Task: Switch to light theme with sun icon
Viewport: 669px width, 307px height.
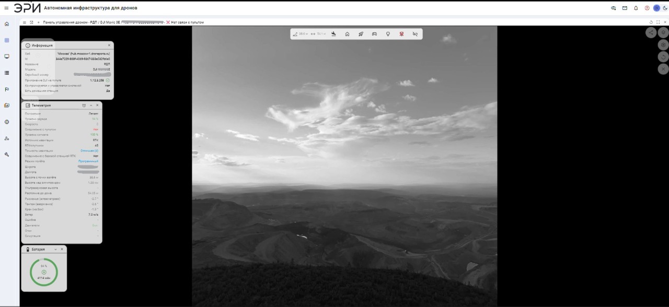Action: [x=657, y=8]
